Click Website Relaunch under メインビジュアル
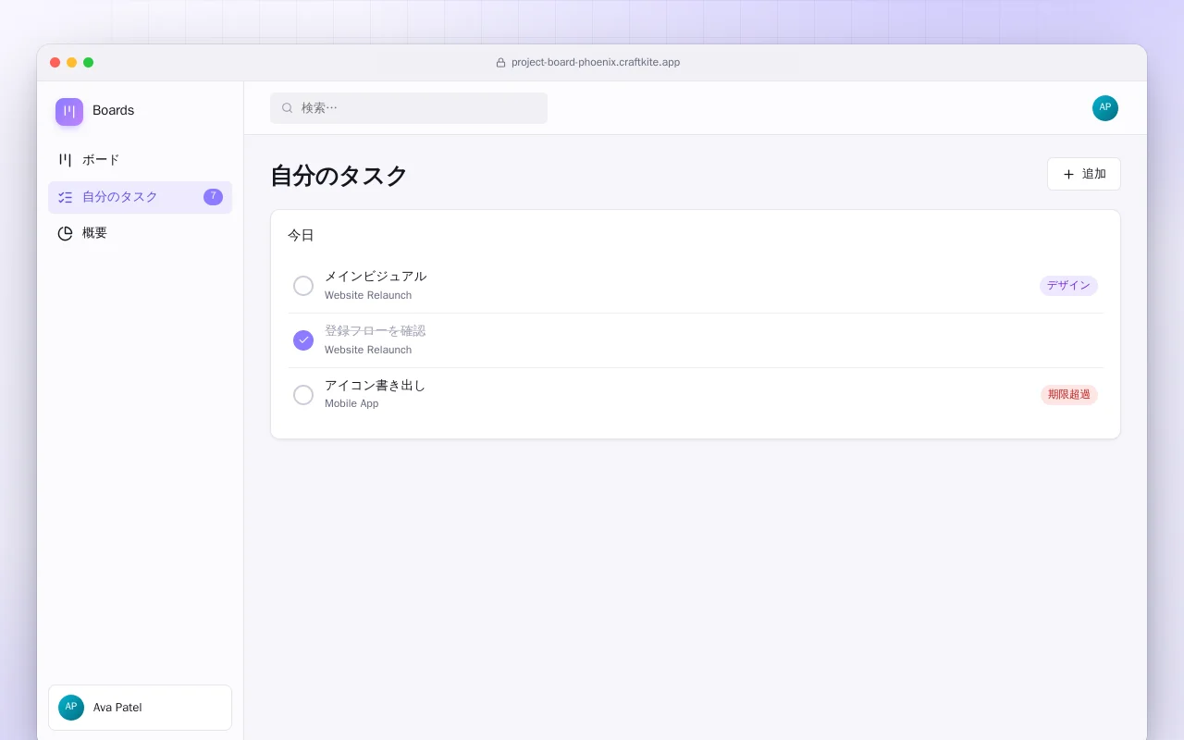The height and width of the screenshot is (740, 1184). (368, 296)
